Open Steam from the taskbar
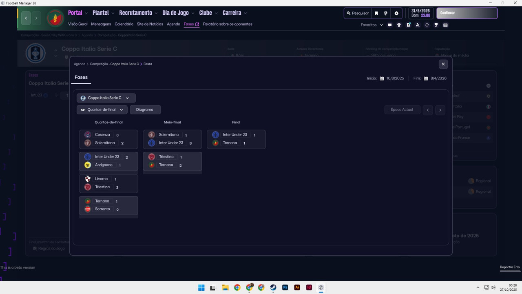Screen dimensions: 522x294 [273, 287]
